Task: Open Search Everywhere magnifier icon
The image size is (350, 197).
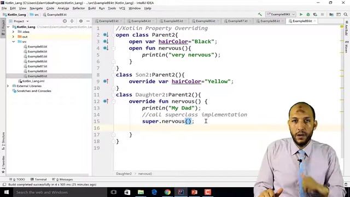Action: [346, 14]
